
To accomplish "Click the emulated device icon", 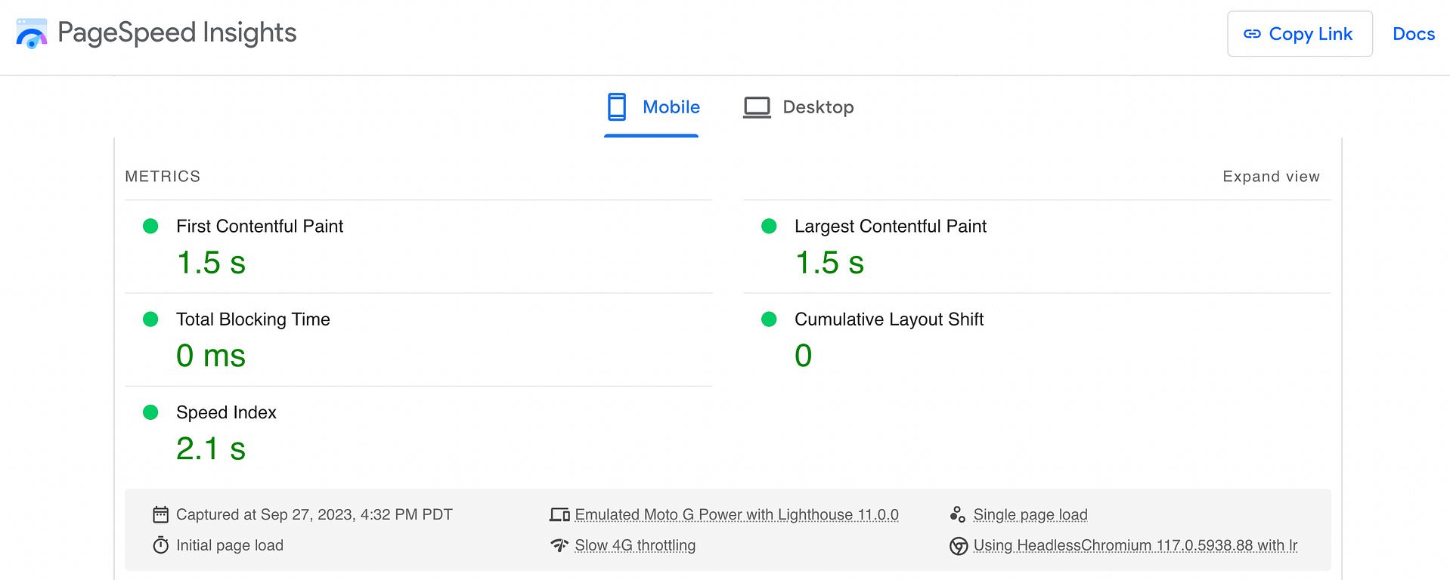I will (559, 515).
